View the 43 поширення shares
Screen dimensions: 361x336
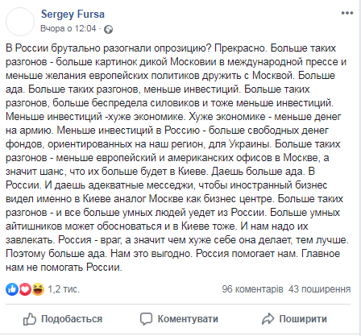(x=320, y=289)
